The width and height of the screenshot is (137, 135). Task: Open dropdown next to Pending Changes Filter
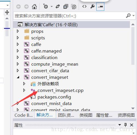click(51, 7)
